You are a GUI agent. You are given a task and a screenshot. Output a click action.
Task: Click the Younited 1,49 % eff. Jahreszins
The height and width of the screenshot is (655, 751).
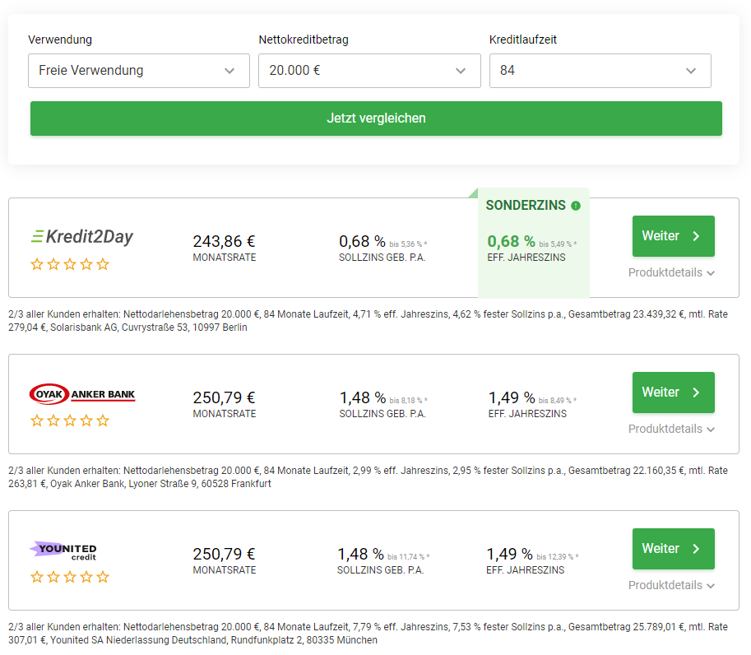coord(509,554)
